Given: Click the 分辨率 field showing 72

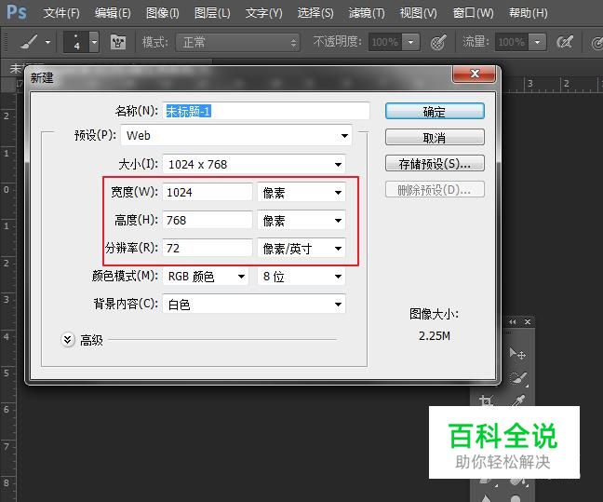Looking at the screenshot, I should [208, 248].
